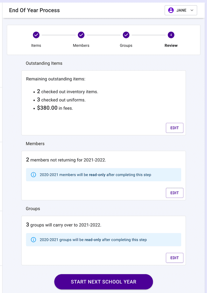Viewport: 207px width, 293px height.
Task: Click the Items step checkmark icon
Action: (36, 35)
